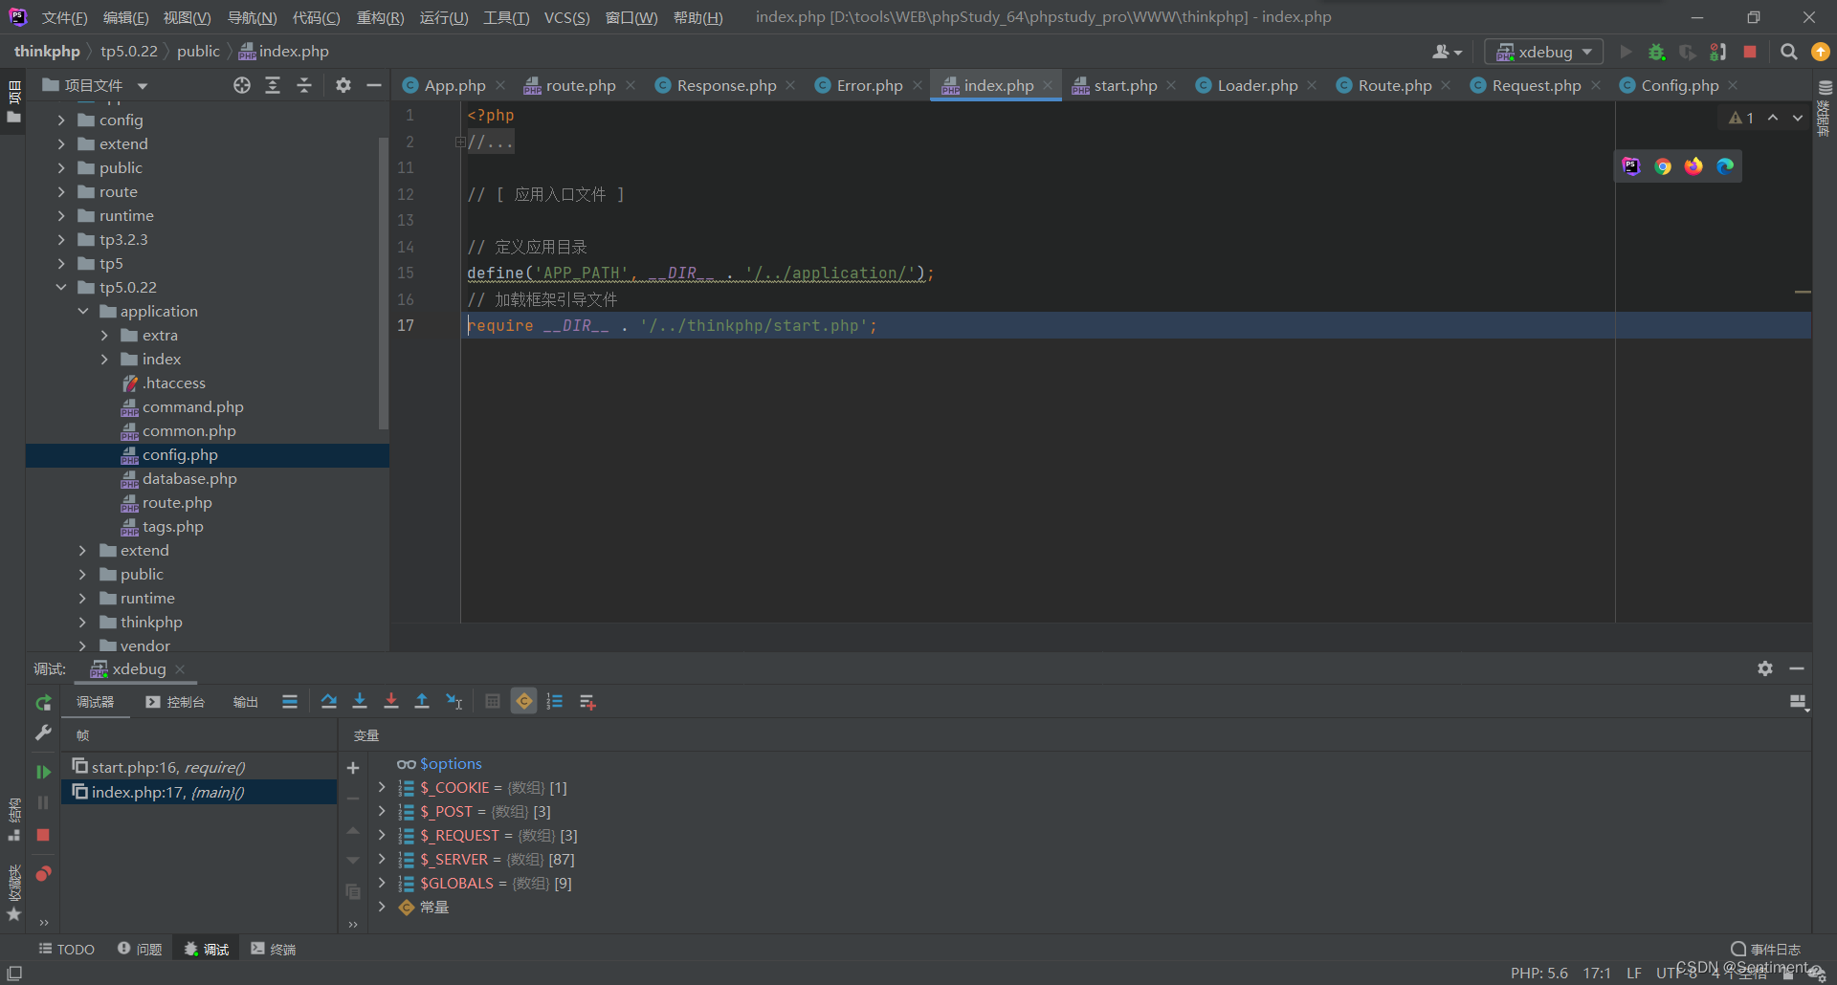Open the 问题 problems tool window
The height and width of the screenshot is (985, 1837).
(140, 949)
